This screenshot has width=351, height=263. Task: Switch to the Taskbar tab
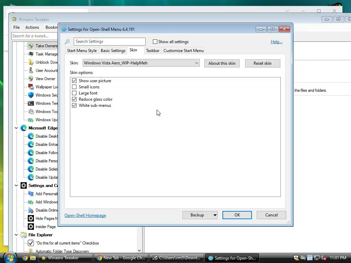pyautogui.click(x=153, y=51)
